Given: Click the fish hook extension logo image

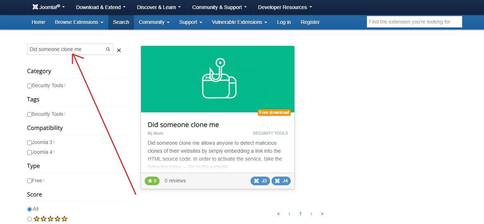Looking at the screenshot, I should tap(219, 78).
